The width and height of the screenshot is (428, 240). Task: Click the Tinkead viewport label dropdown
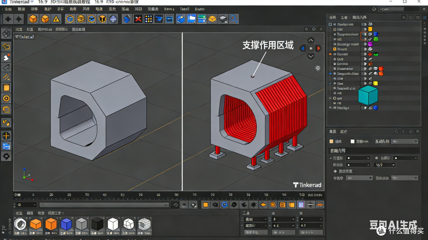[x=24, y=37]
